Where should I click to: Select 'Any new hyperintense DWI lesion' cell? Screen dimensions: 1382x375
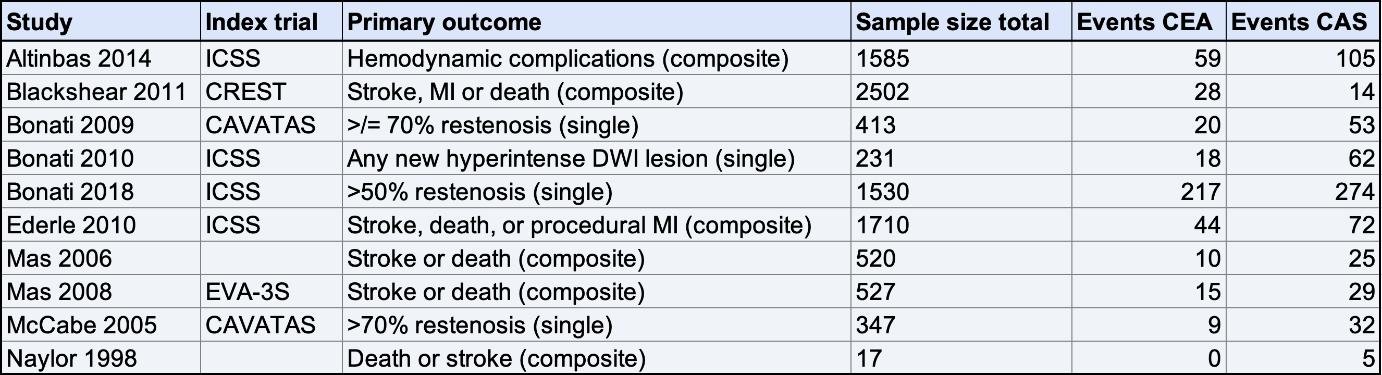click(597, 158)
